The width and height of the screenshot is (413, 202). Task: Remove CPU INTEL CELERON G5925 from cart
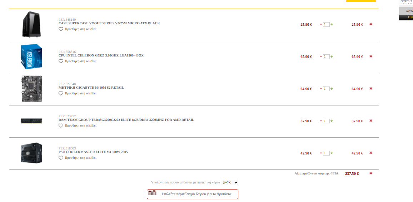(x=371, y=56)
